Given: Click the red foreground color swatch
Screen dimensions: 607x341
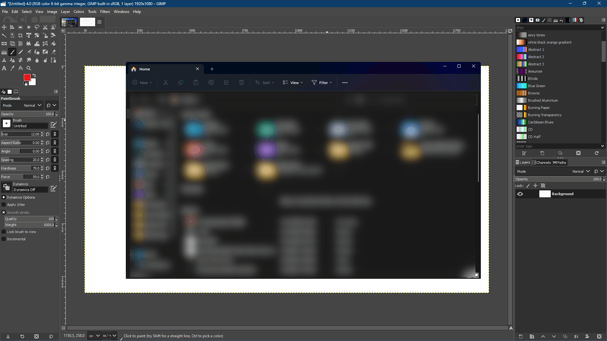Looking at the screenshot, I should pyautogui.click(x=27, y=77).
